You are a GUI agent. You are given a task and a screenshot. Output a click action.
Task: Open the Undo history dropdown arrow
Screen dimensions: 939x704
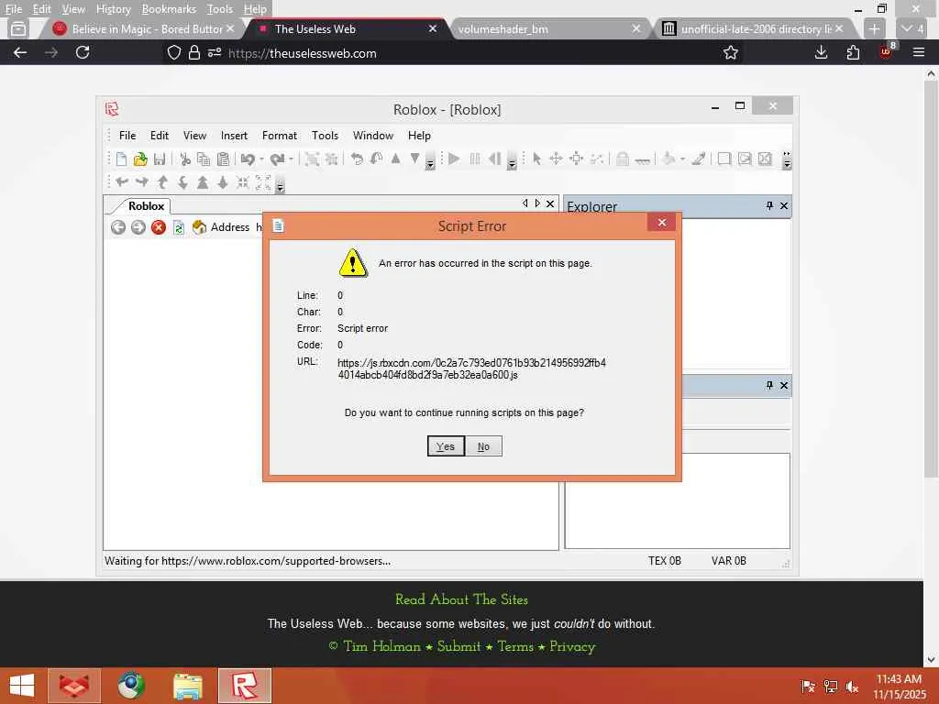[261, 159]
